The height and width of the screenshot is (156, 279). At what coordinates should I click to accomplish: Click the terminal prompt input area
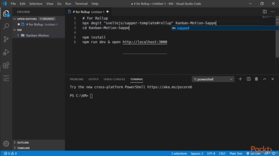click(x=91, y=96)
